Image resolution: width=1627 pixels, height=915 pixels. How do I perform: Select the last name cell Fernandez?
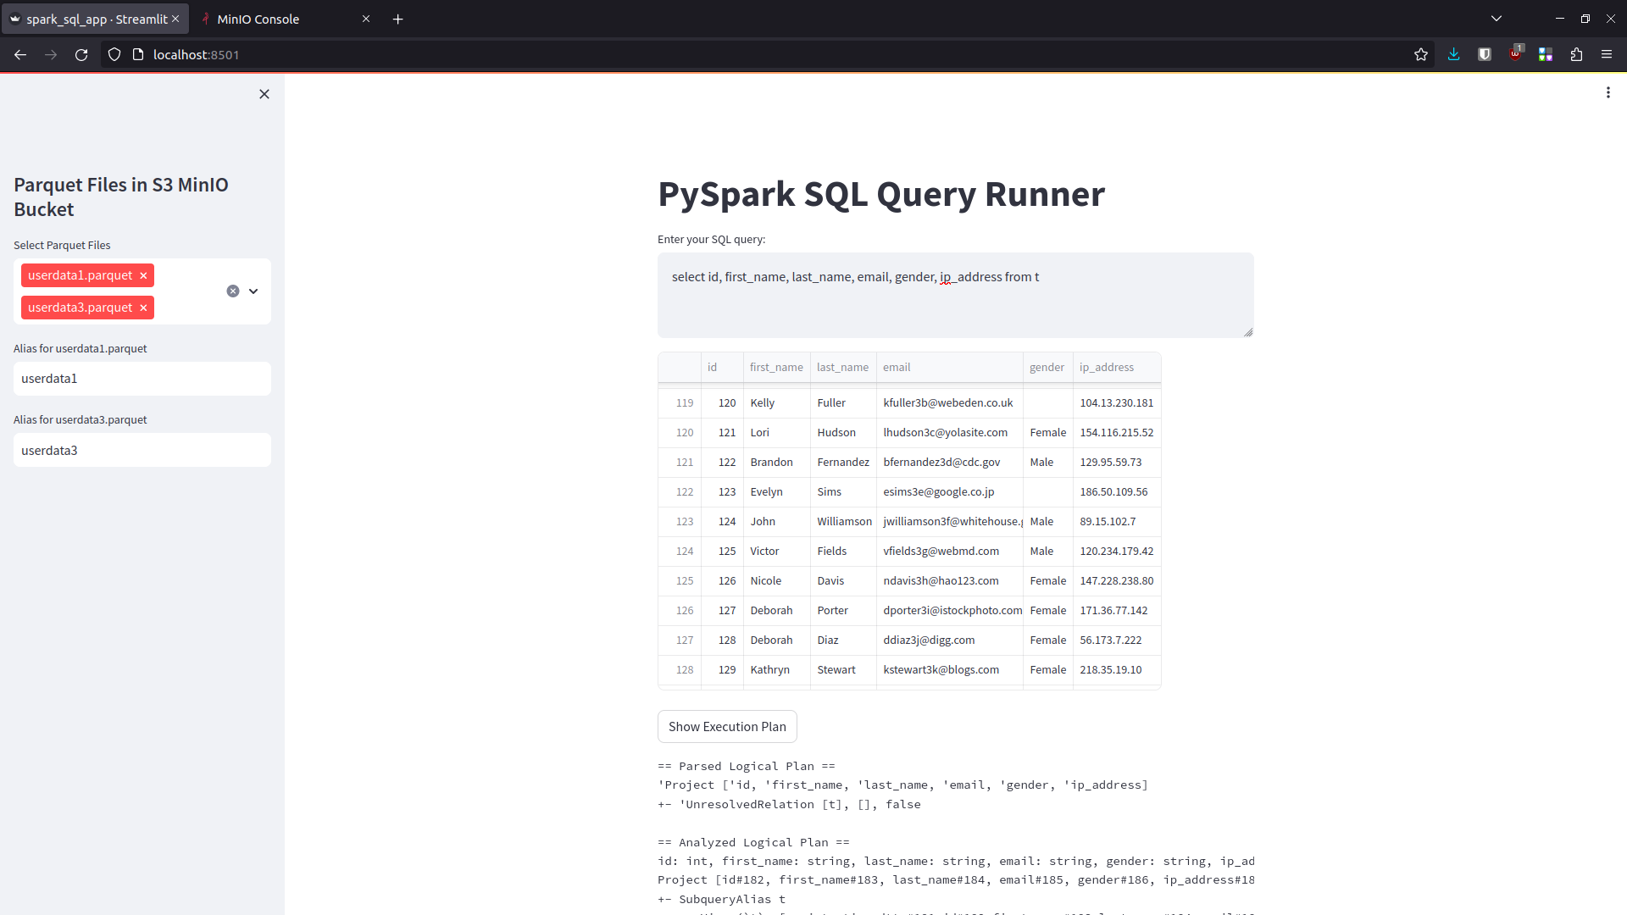pyautogui.click(x=843, y=463)
